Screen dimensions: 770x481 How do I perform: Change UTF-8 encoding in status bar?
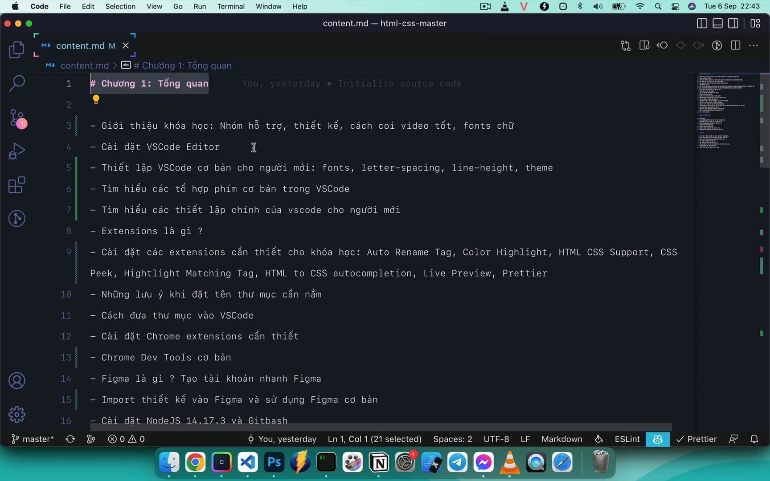[496, 439]
